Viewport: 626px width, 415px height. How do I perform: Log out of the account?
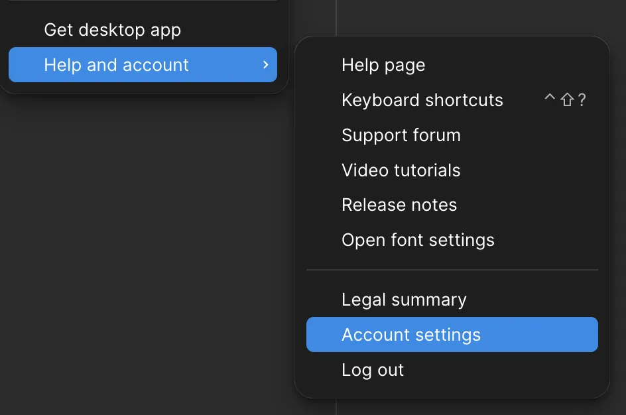pos(373,370)
